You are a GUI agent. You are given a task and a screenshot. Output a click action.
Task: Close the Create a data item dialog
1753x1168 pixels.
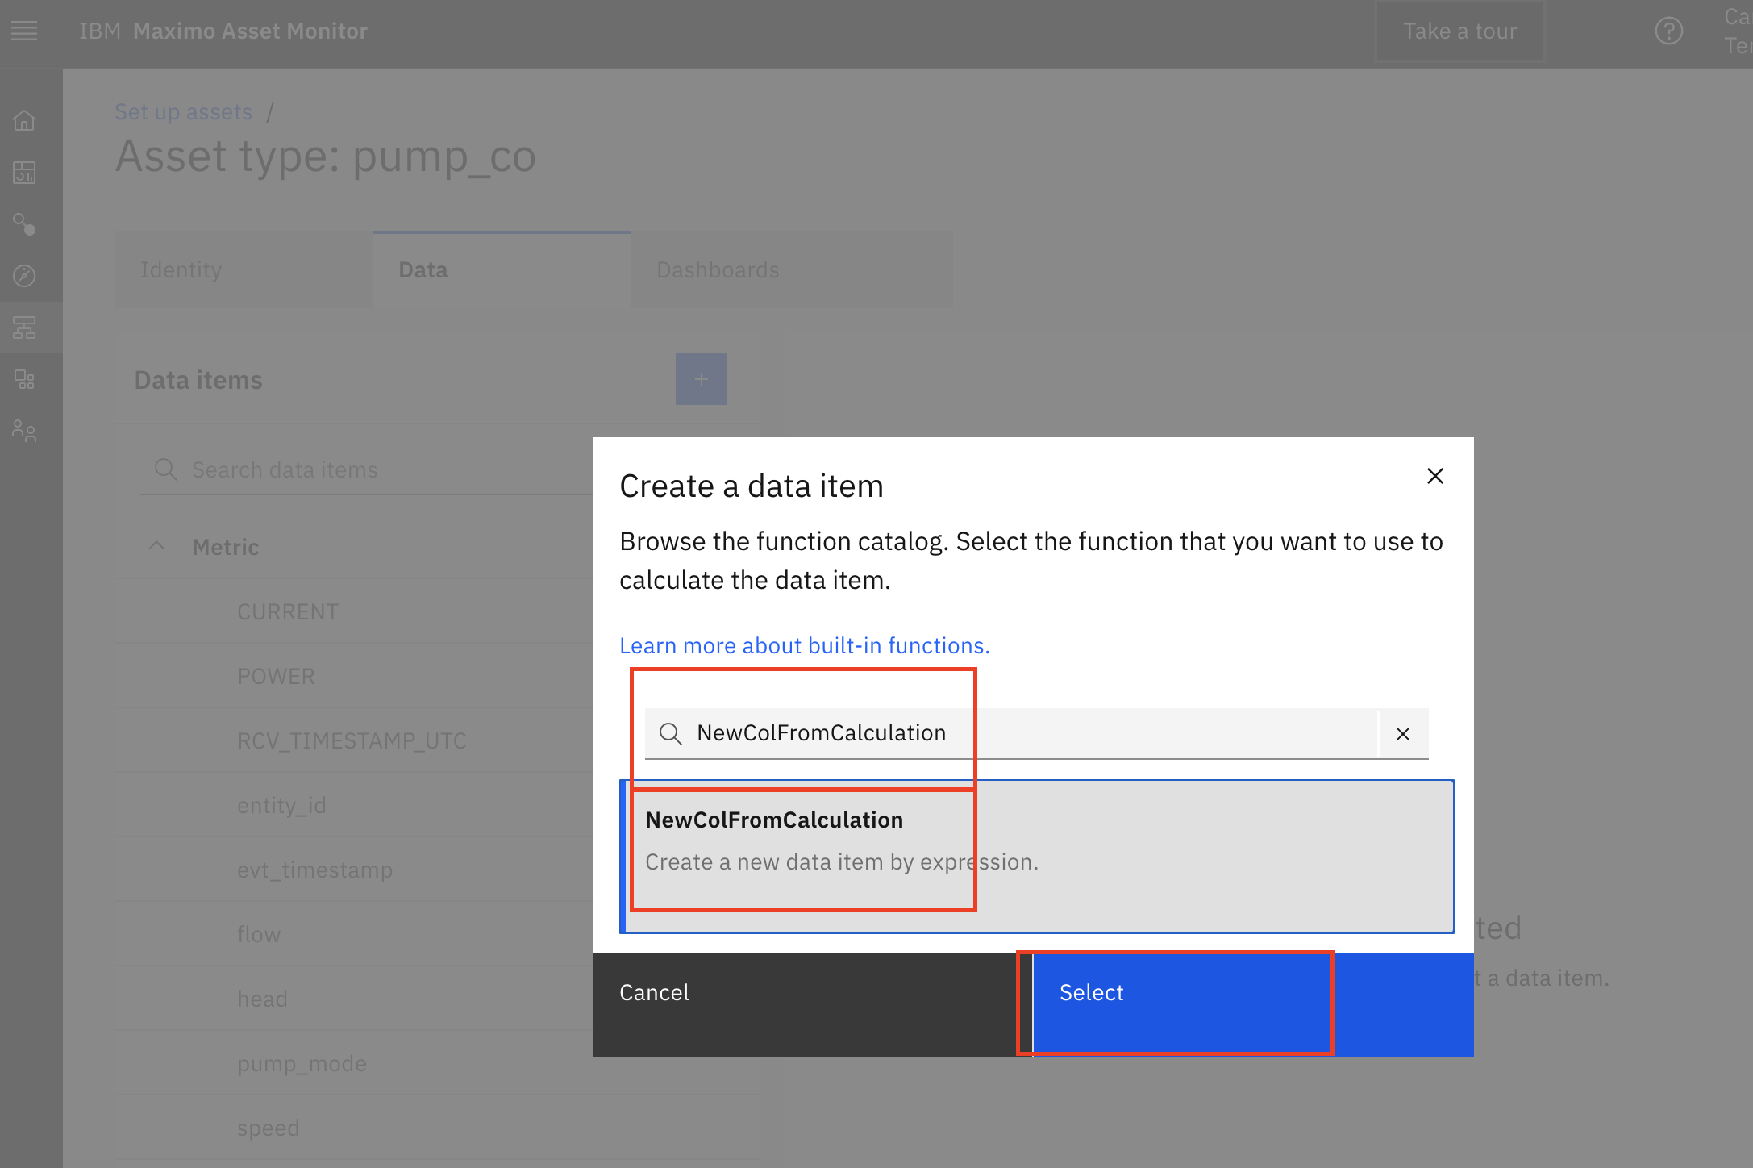click(x=1435, y=476)
